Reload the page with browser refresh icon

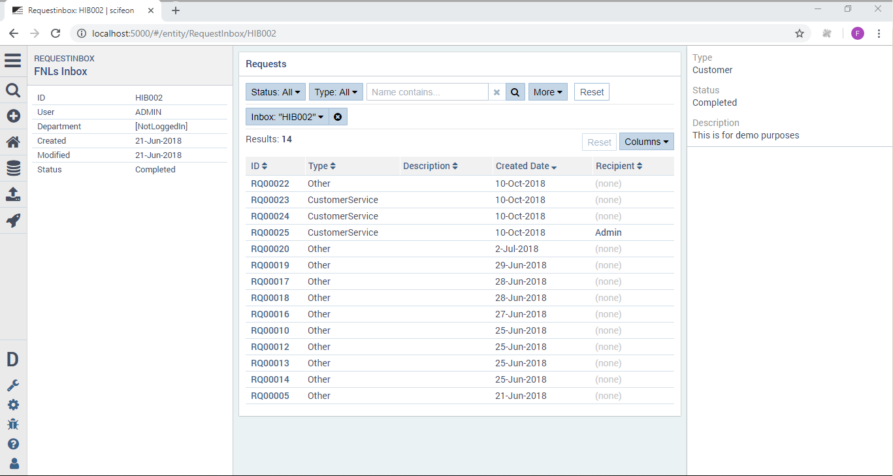[x=56, y=33]
